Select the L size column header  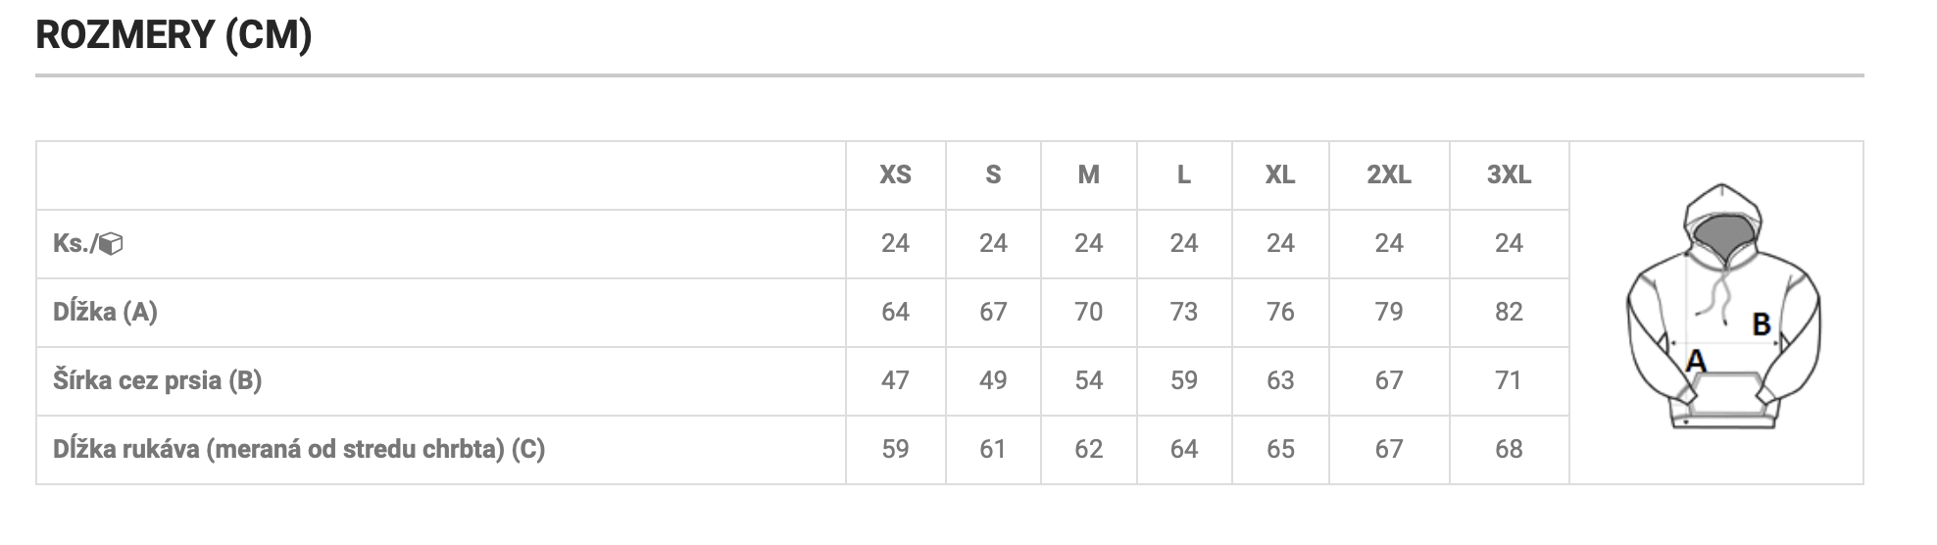coord(1184,175)
